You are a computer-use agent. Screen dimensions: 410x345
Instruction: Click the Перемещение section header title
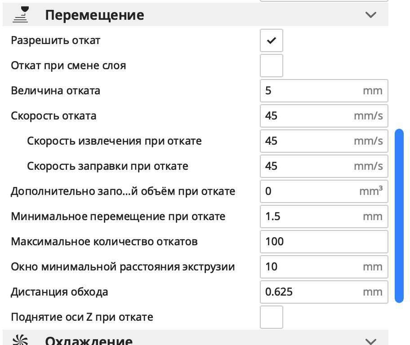point(94,15)
